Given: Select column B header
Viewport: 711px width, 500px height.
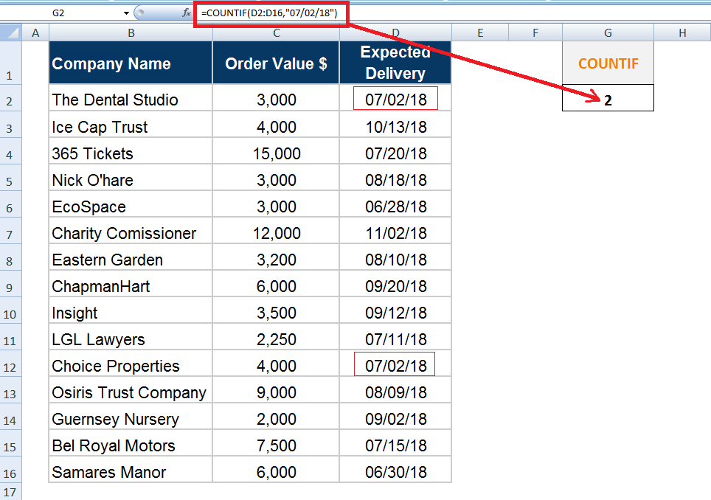Looking at the screenshot, I should pos(131,32).
